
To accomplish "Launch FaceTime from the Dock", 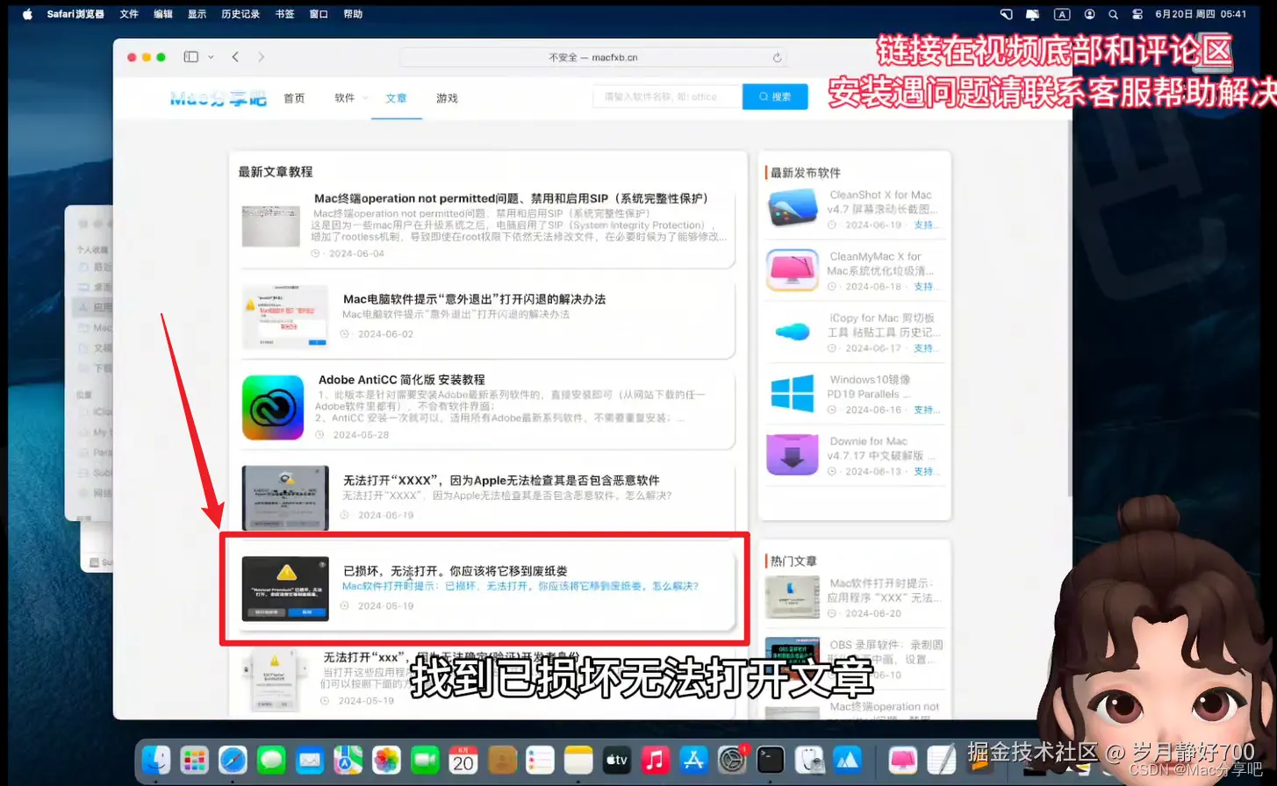I will coord(424,760).
